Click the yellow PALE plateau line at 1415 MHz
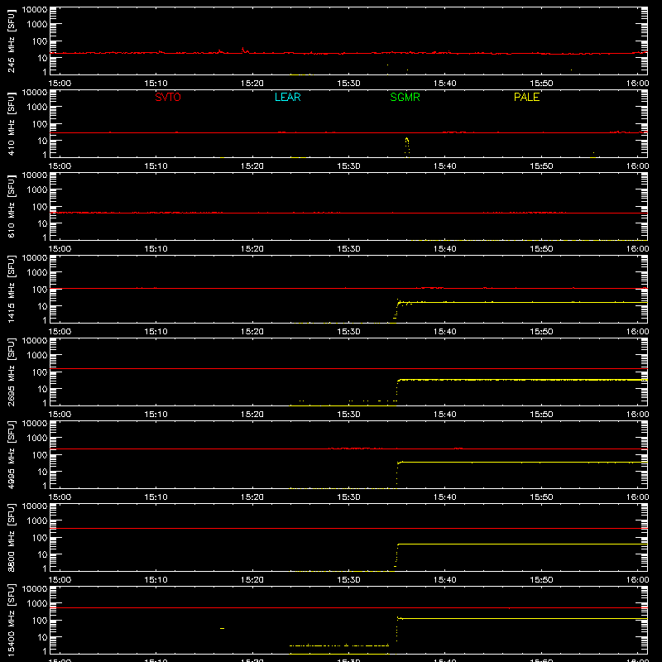Image resolution: width=662 pixels, height=662 pixels. tap(524, 302)
